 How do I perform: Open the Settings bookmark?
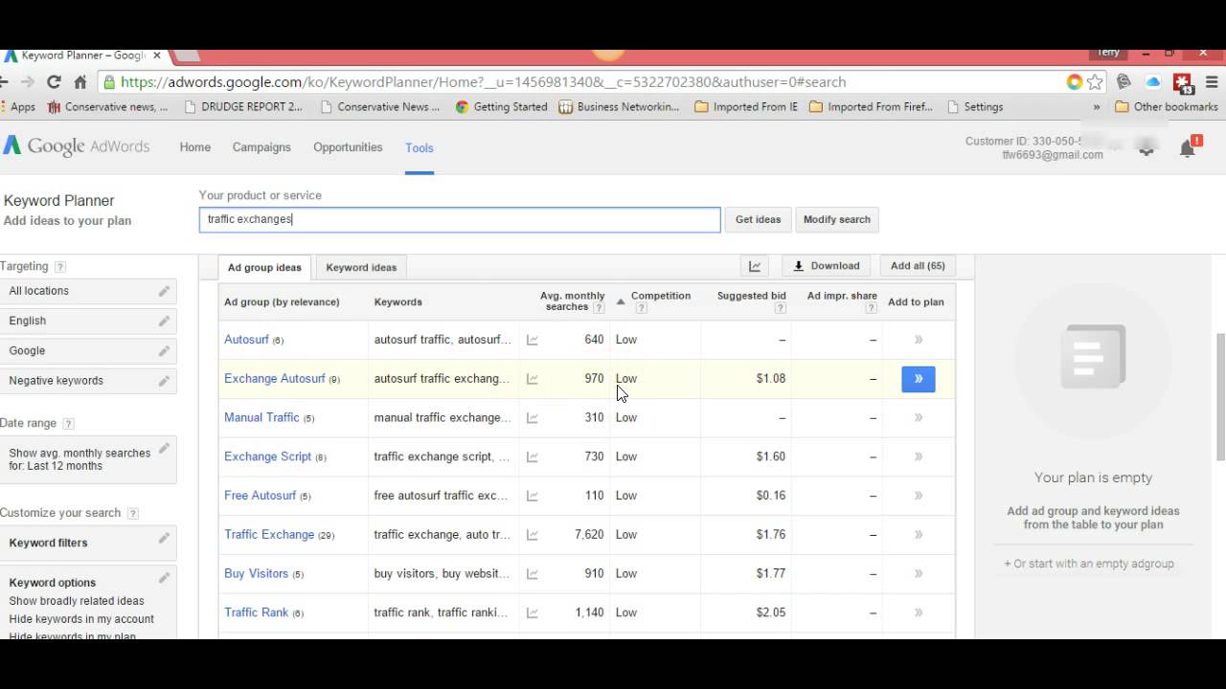[x=975, y=107]
